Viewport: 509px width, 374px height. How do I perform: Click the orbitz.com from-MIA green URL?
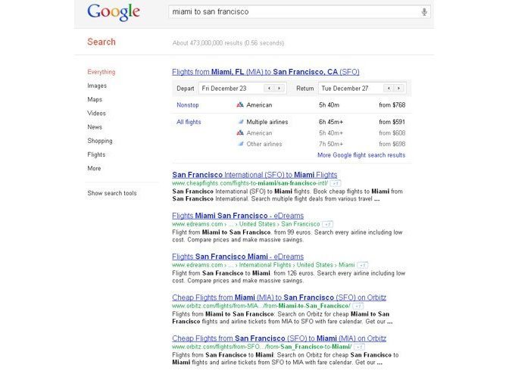click(x=261, y=306)
